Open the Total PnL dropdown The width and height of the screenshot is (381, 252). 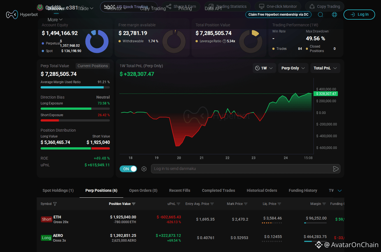325,68
